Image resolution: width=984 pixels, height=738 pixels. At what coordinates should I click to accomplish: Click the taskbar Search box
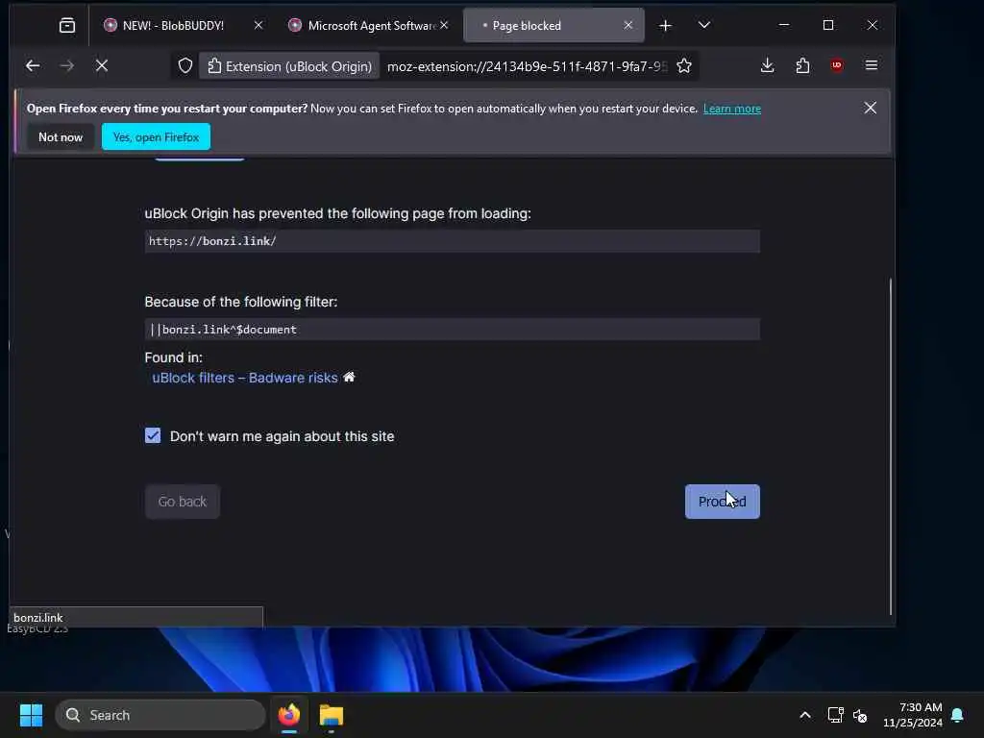(x=160, y=715)
